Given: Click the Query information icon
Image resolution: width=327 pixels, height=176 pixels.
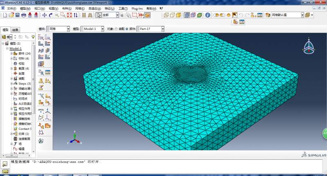Looking at the screenshot, I should tap(208, 15).
